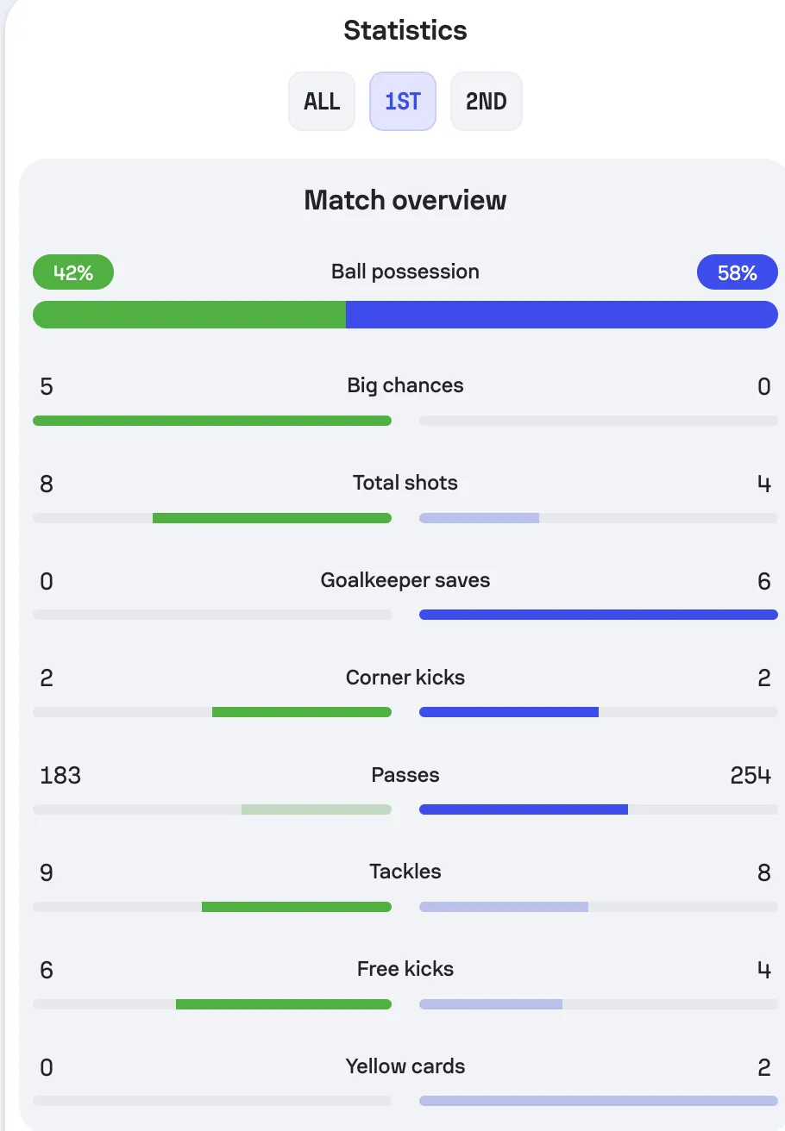Select the Total shots label

tap(405, 483)
